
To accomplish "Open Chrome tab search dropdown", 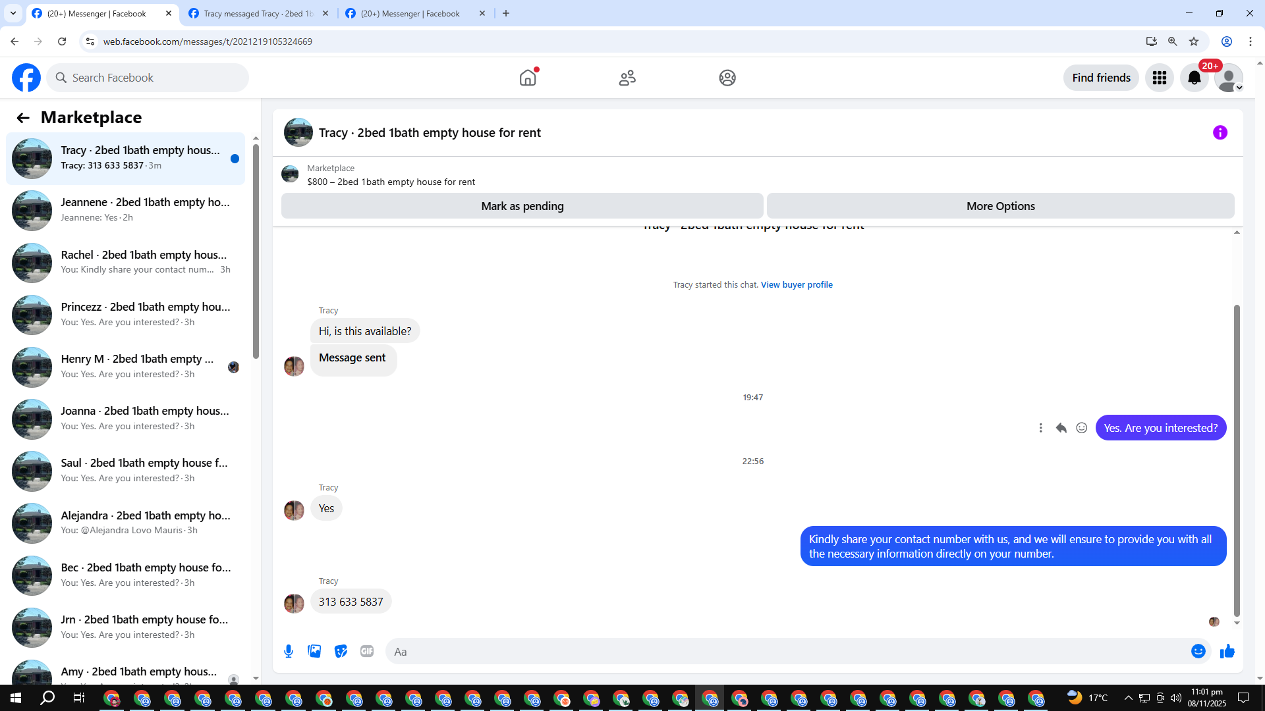I will coord(13,13).
